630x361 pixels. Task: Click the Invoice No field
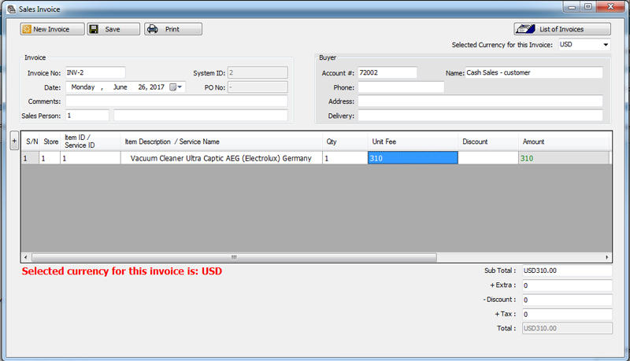95,72
